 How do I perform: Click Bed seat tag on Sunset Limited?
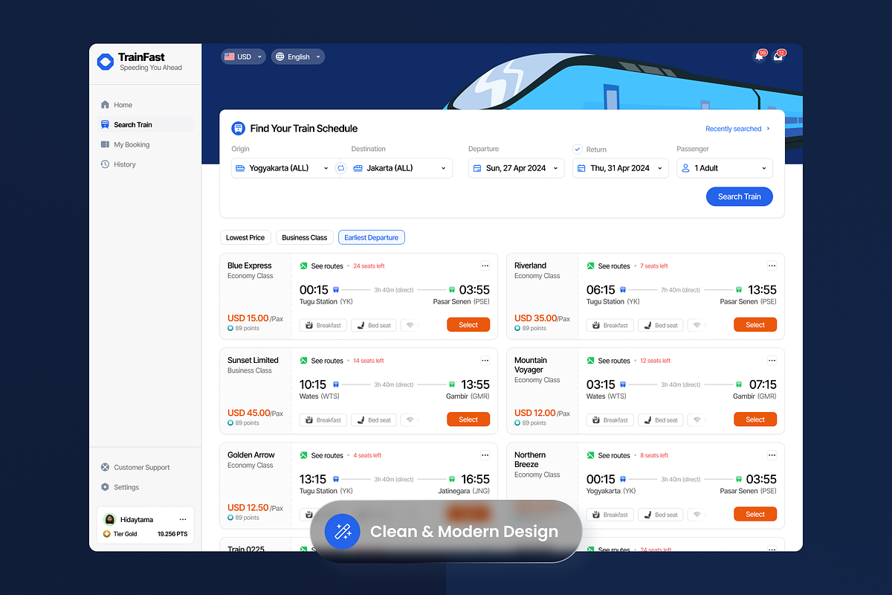(x=374, y=419)
